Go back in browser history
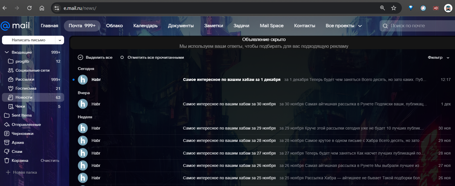 pos(4,8)
